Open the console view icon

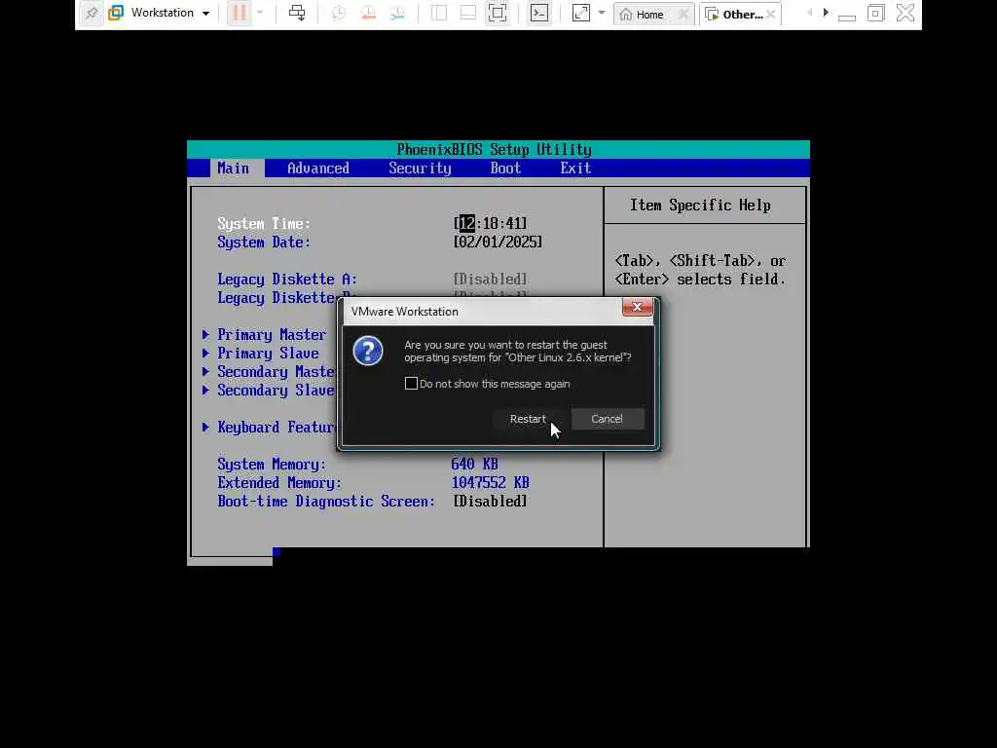pyautogui.click(x=539, y=13)
